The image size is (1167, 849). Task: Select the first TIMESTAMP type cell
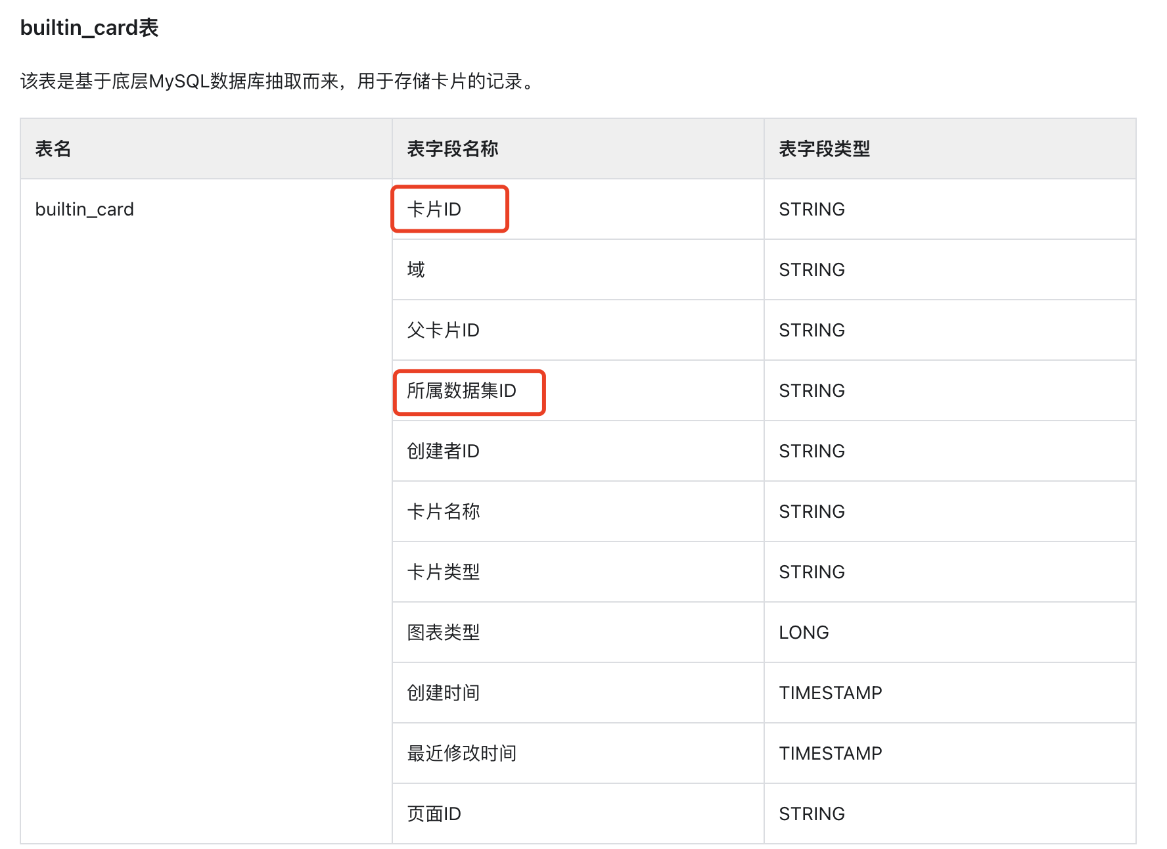830,693
